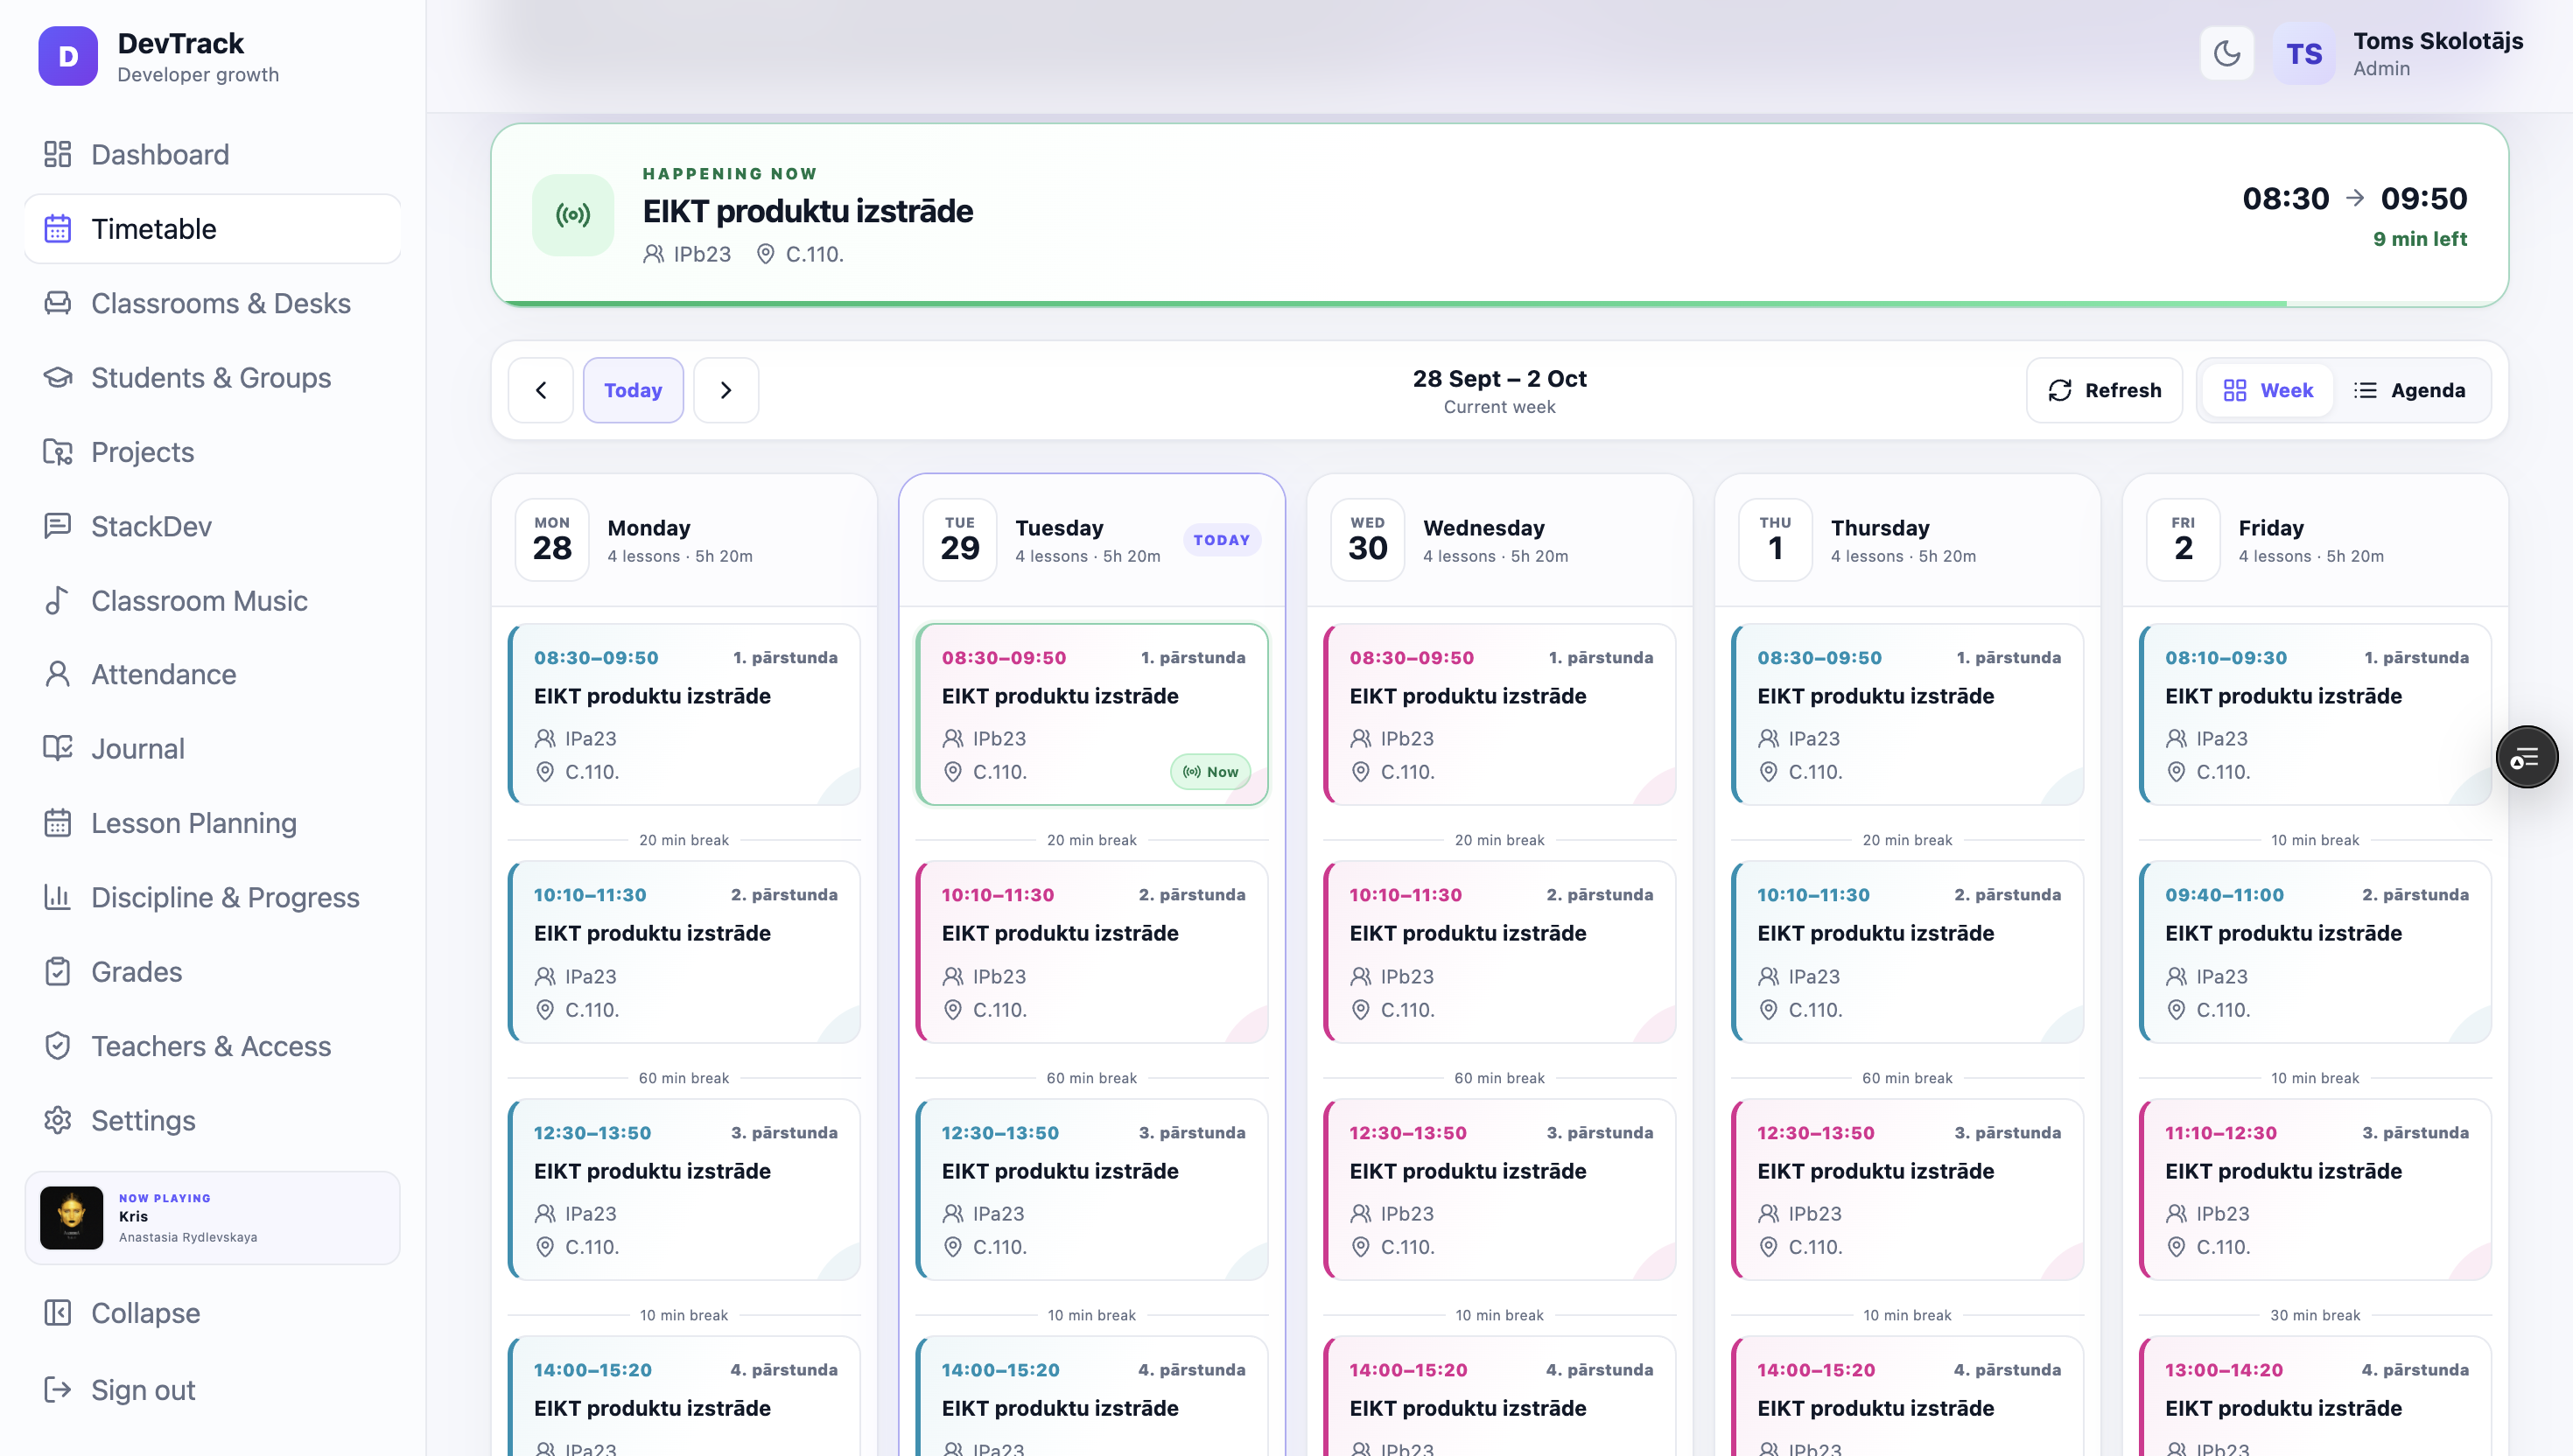Click the live broadcast icon in Happening Now
This screenshot has width=2573, height=1456.
coord(573,215)
